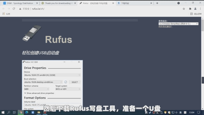The image size is (204, 115).
Task: Click the page's vertical scrollbar thumb
Action: click(203, 26)
